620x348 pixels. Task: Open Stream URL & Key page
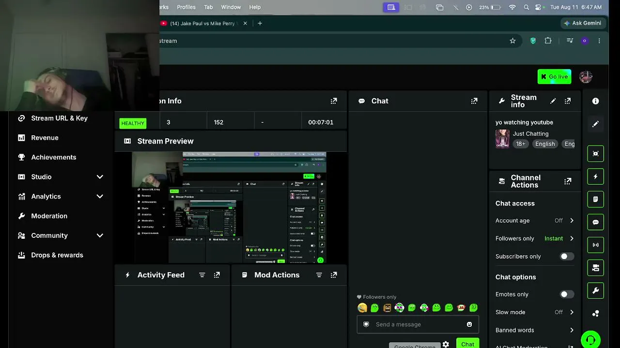pos(59,118)
